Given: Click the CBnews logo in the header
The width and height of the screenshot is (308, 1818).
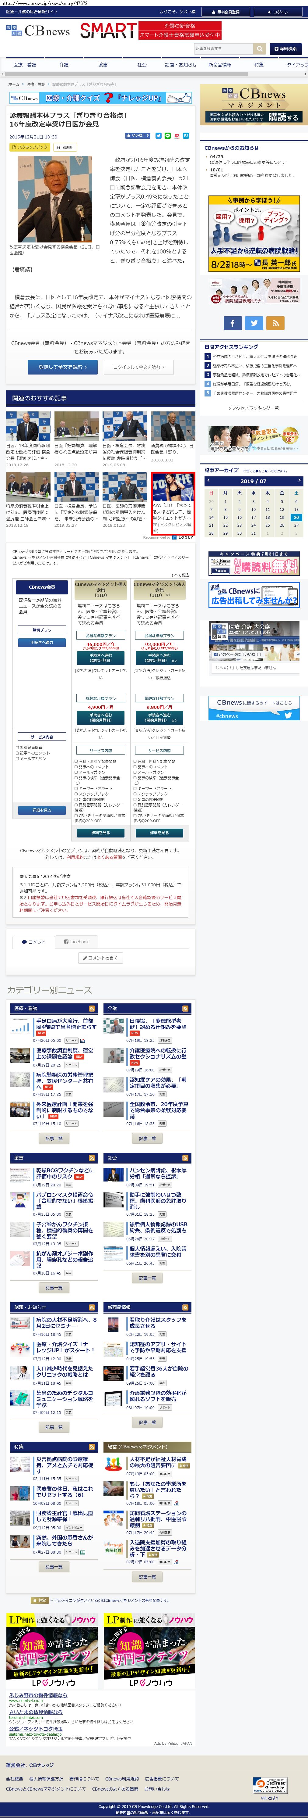Looking at the screenshot, I should pyautogui.click(x=38, y=31).
